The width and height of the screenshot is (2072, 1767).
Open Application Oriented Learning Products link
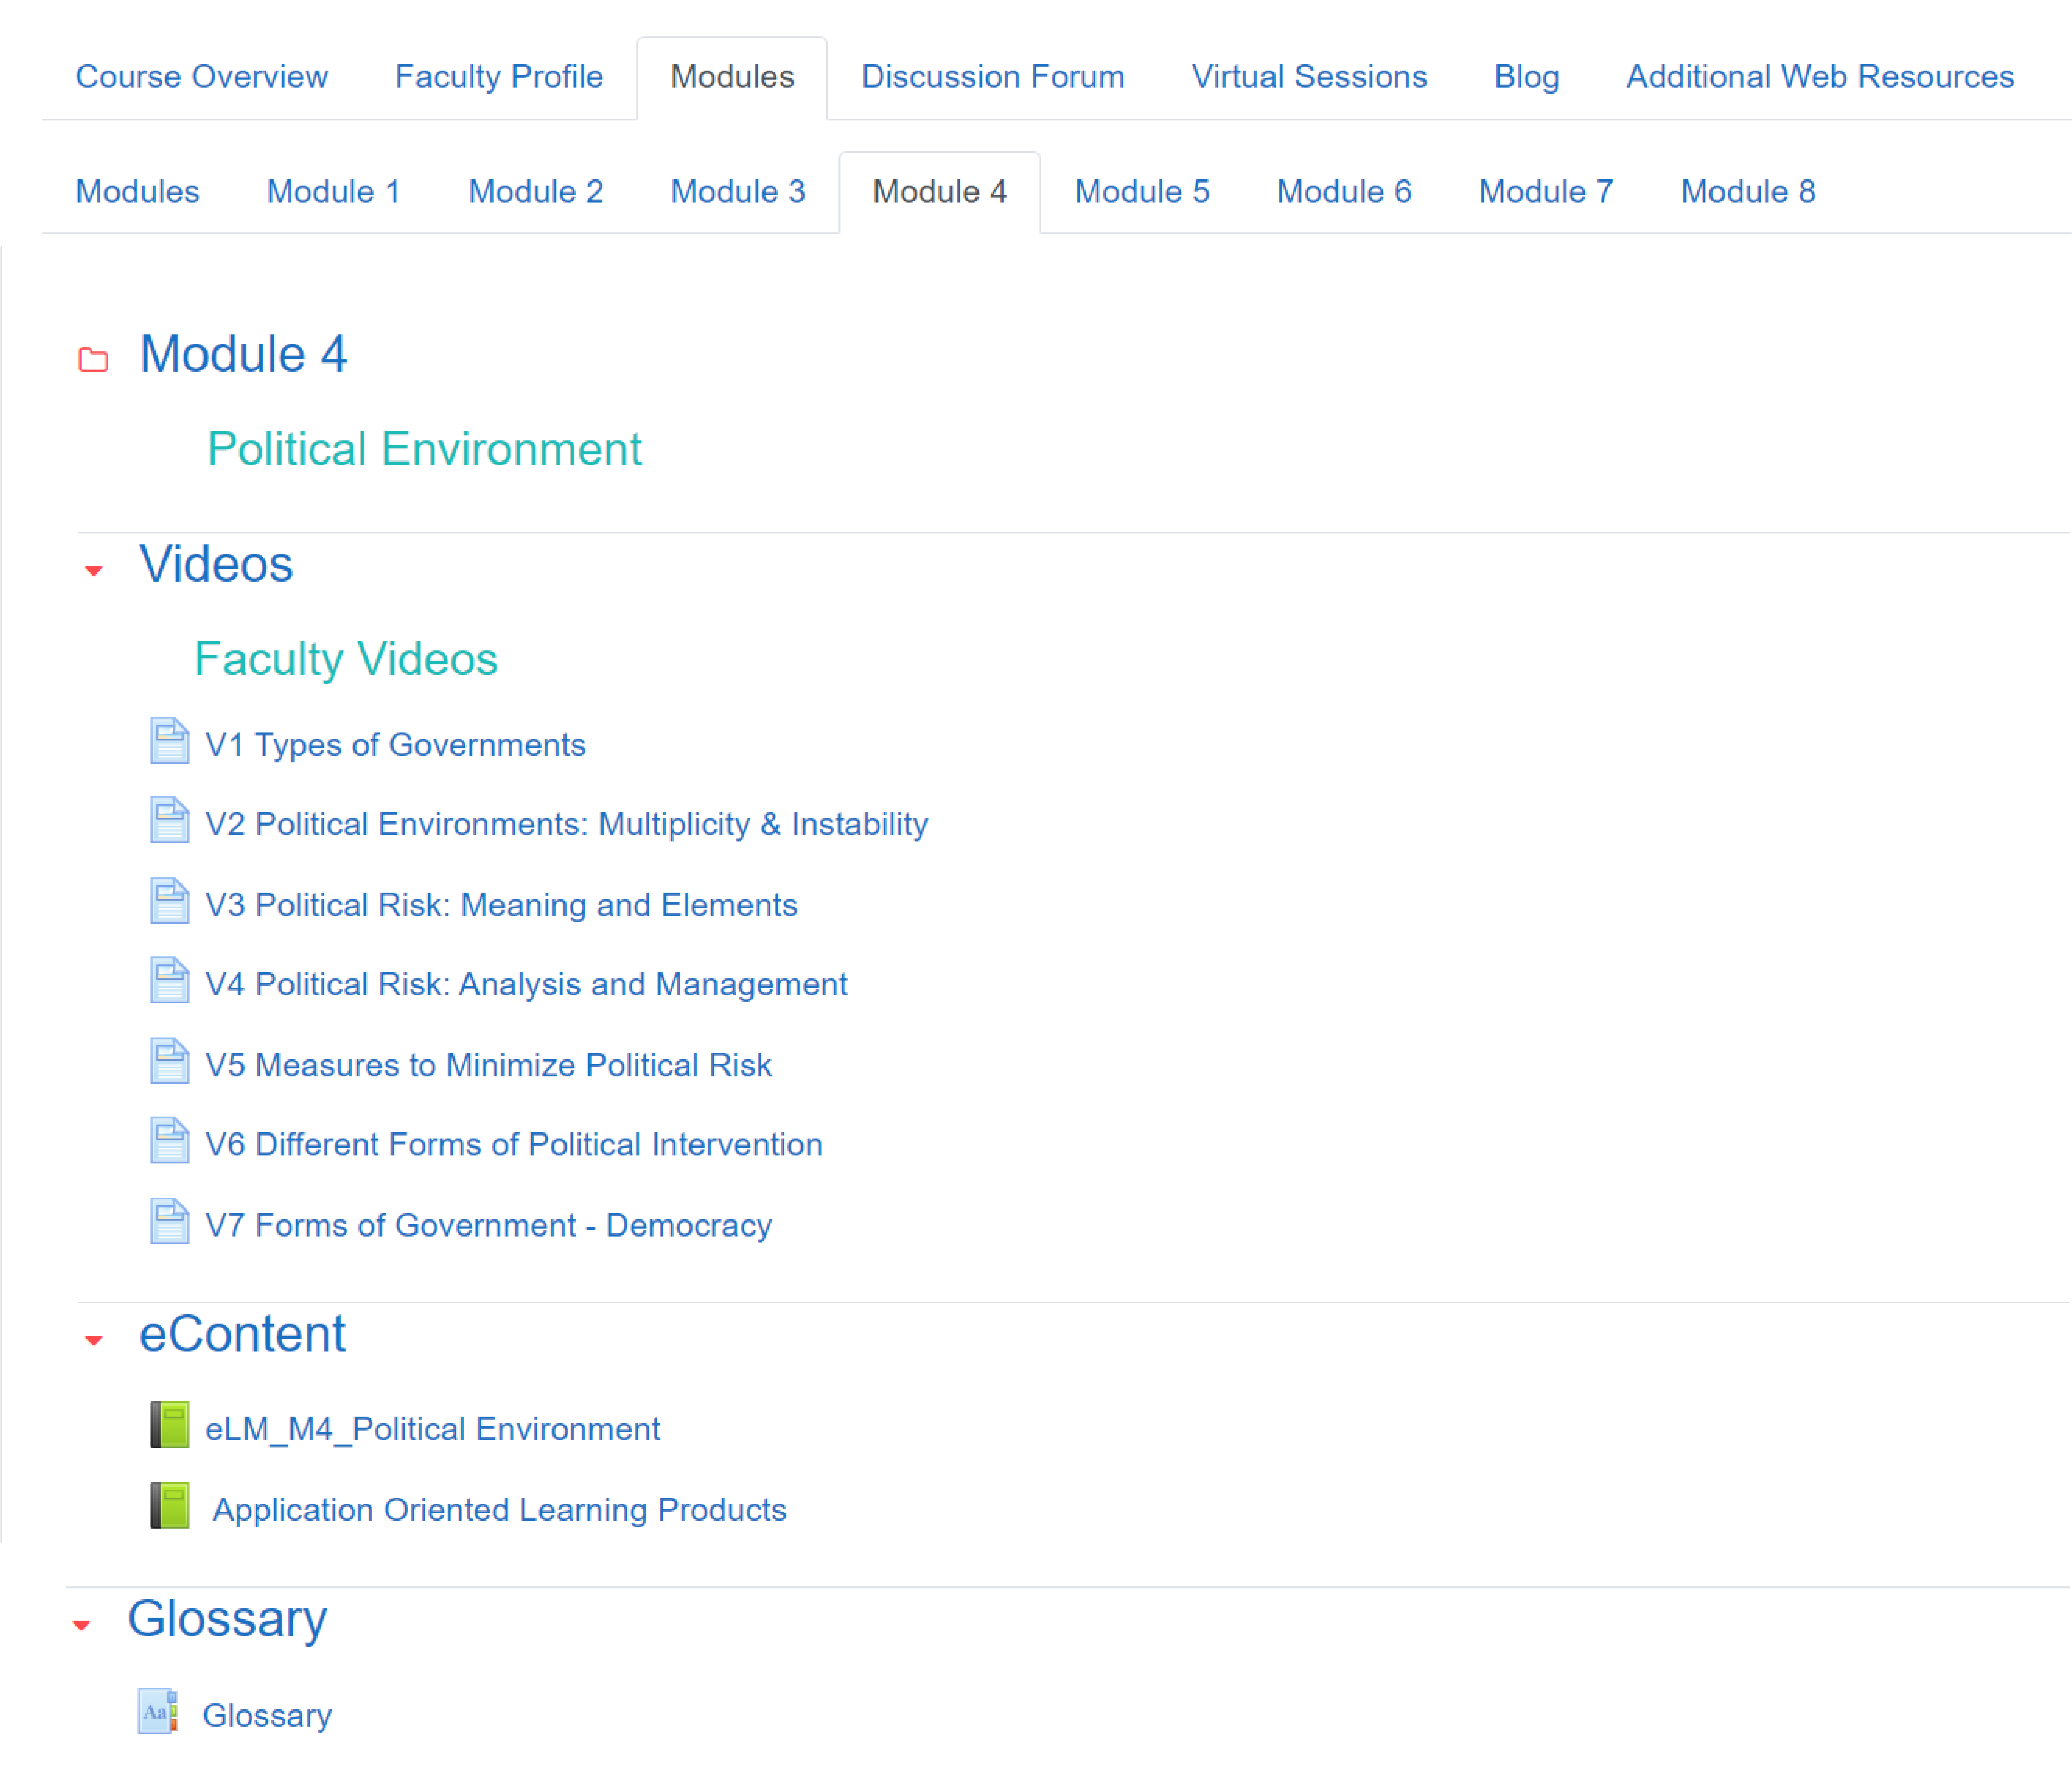point(499,1510)
